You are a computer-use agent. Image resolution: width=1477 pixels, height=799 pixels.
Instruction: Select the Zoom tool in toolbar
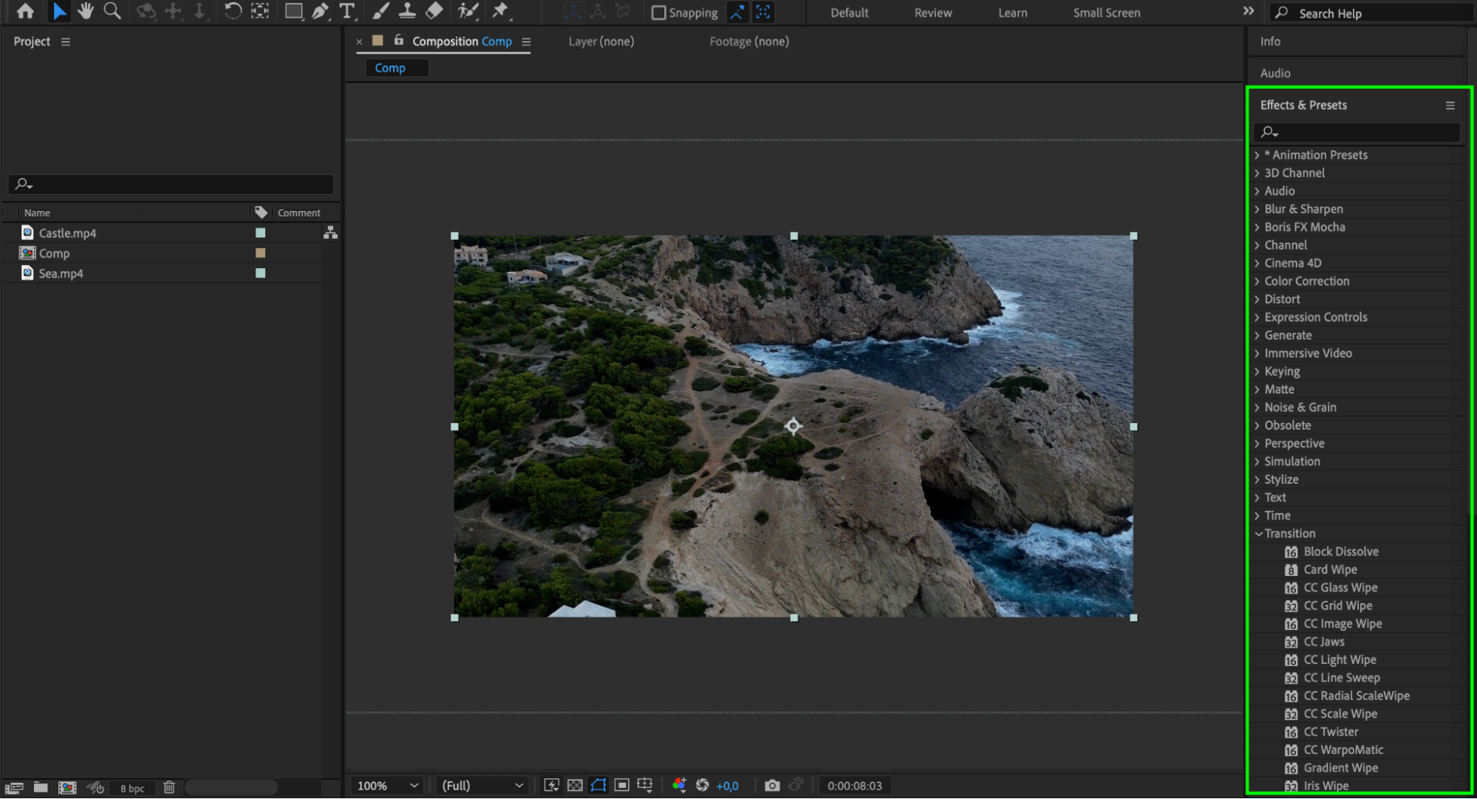tap(112, 11)
